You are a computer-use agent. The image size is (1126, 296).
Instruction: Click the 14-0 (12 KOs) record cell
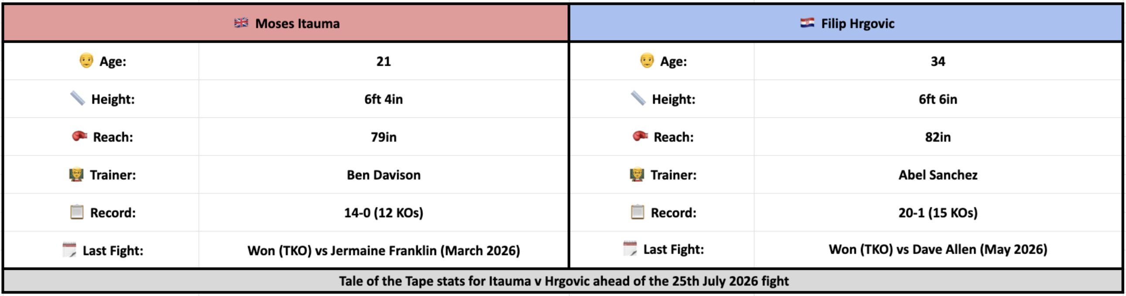point(383,212)
